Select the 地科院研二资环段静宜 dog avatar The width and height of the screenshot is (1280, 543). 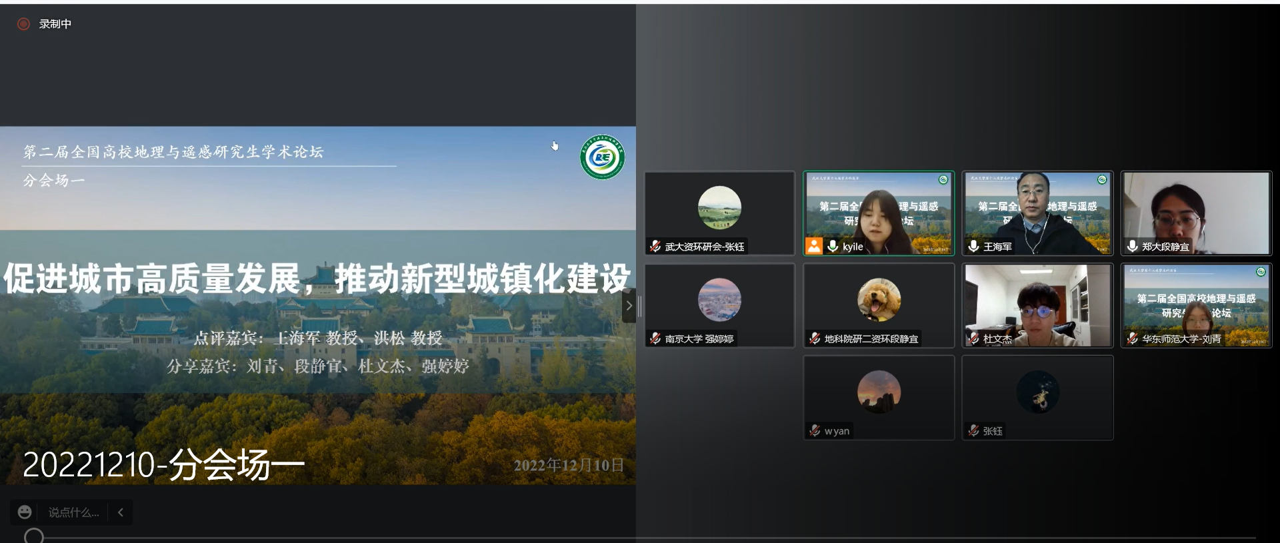878,299
